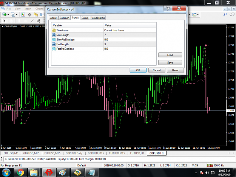Edit the FastLength value 3
Image resolution: width=236 pixels, height=177 pixels.
click(x=130, y=44)
